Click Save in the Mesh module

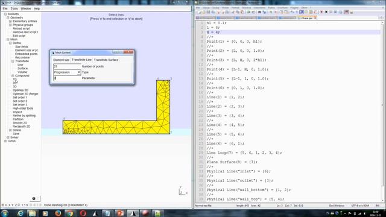[x=16, y=134]
